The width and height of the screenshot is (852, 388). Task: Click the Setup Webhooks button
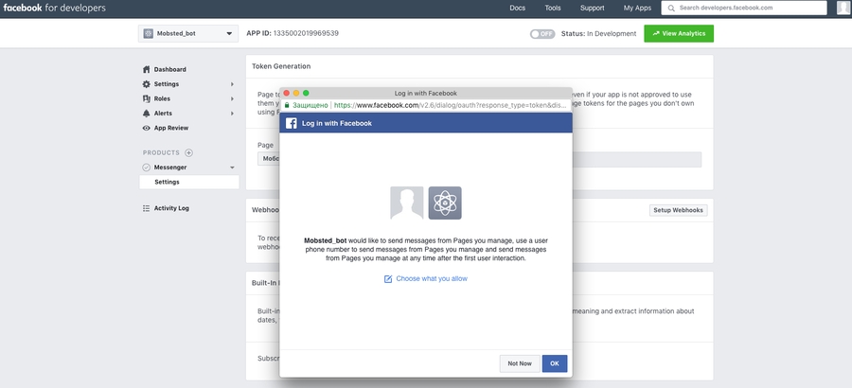tap(678, 210)
